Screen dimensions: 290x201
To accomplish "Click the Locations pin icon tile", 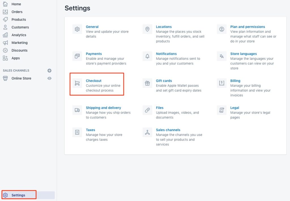I will 147,29.
